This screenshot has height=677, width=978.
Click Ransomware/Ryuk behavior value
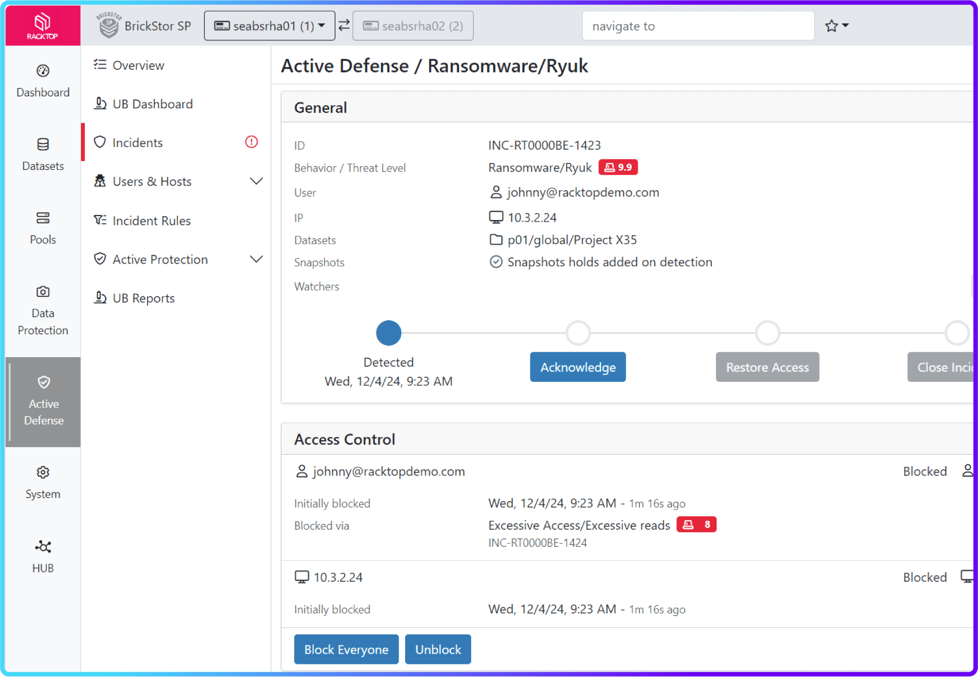[x=540, y=167]
